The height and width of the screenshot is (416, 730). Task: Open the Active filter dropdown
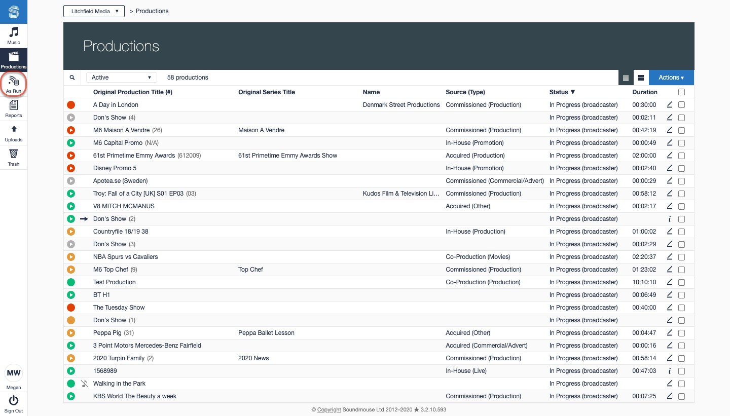121,78
